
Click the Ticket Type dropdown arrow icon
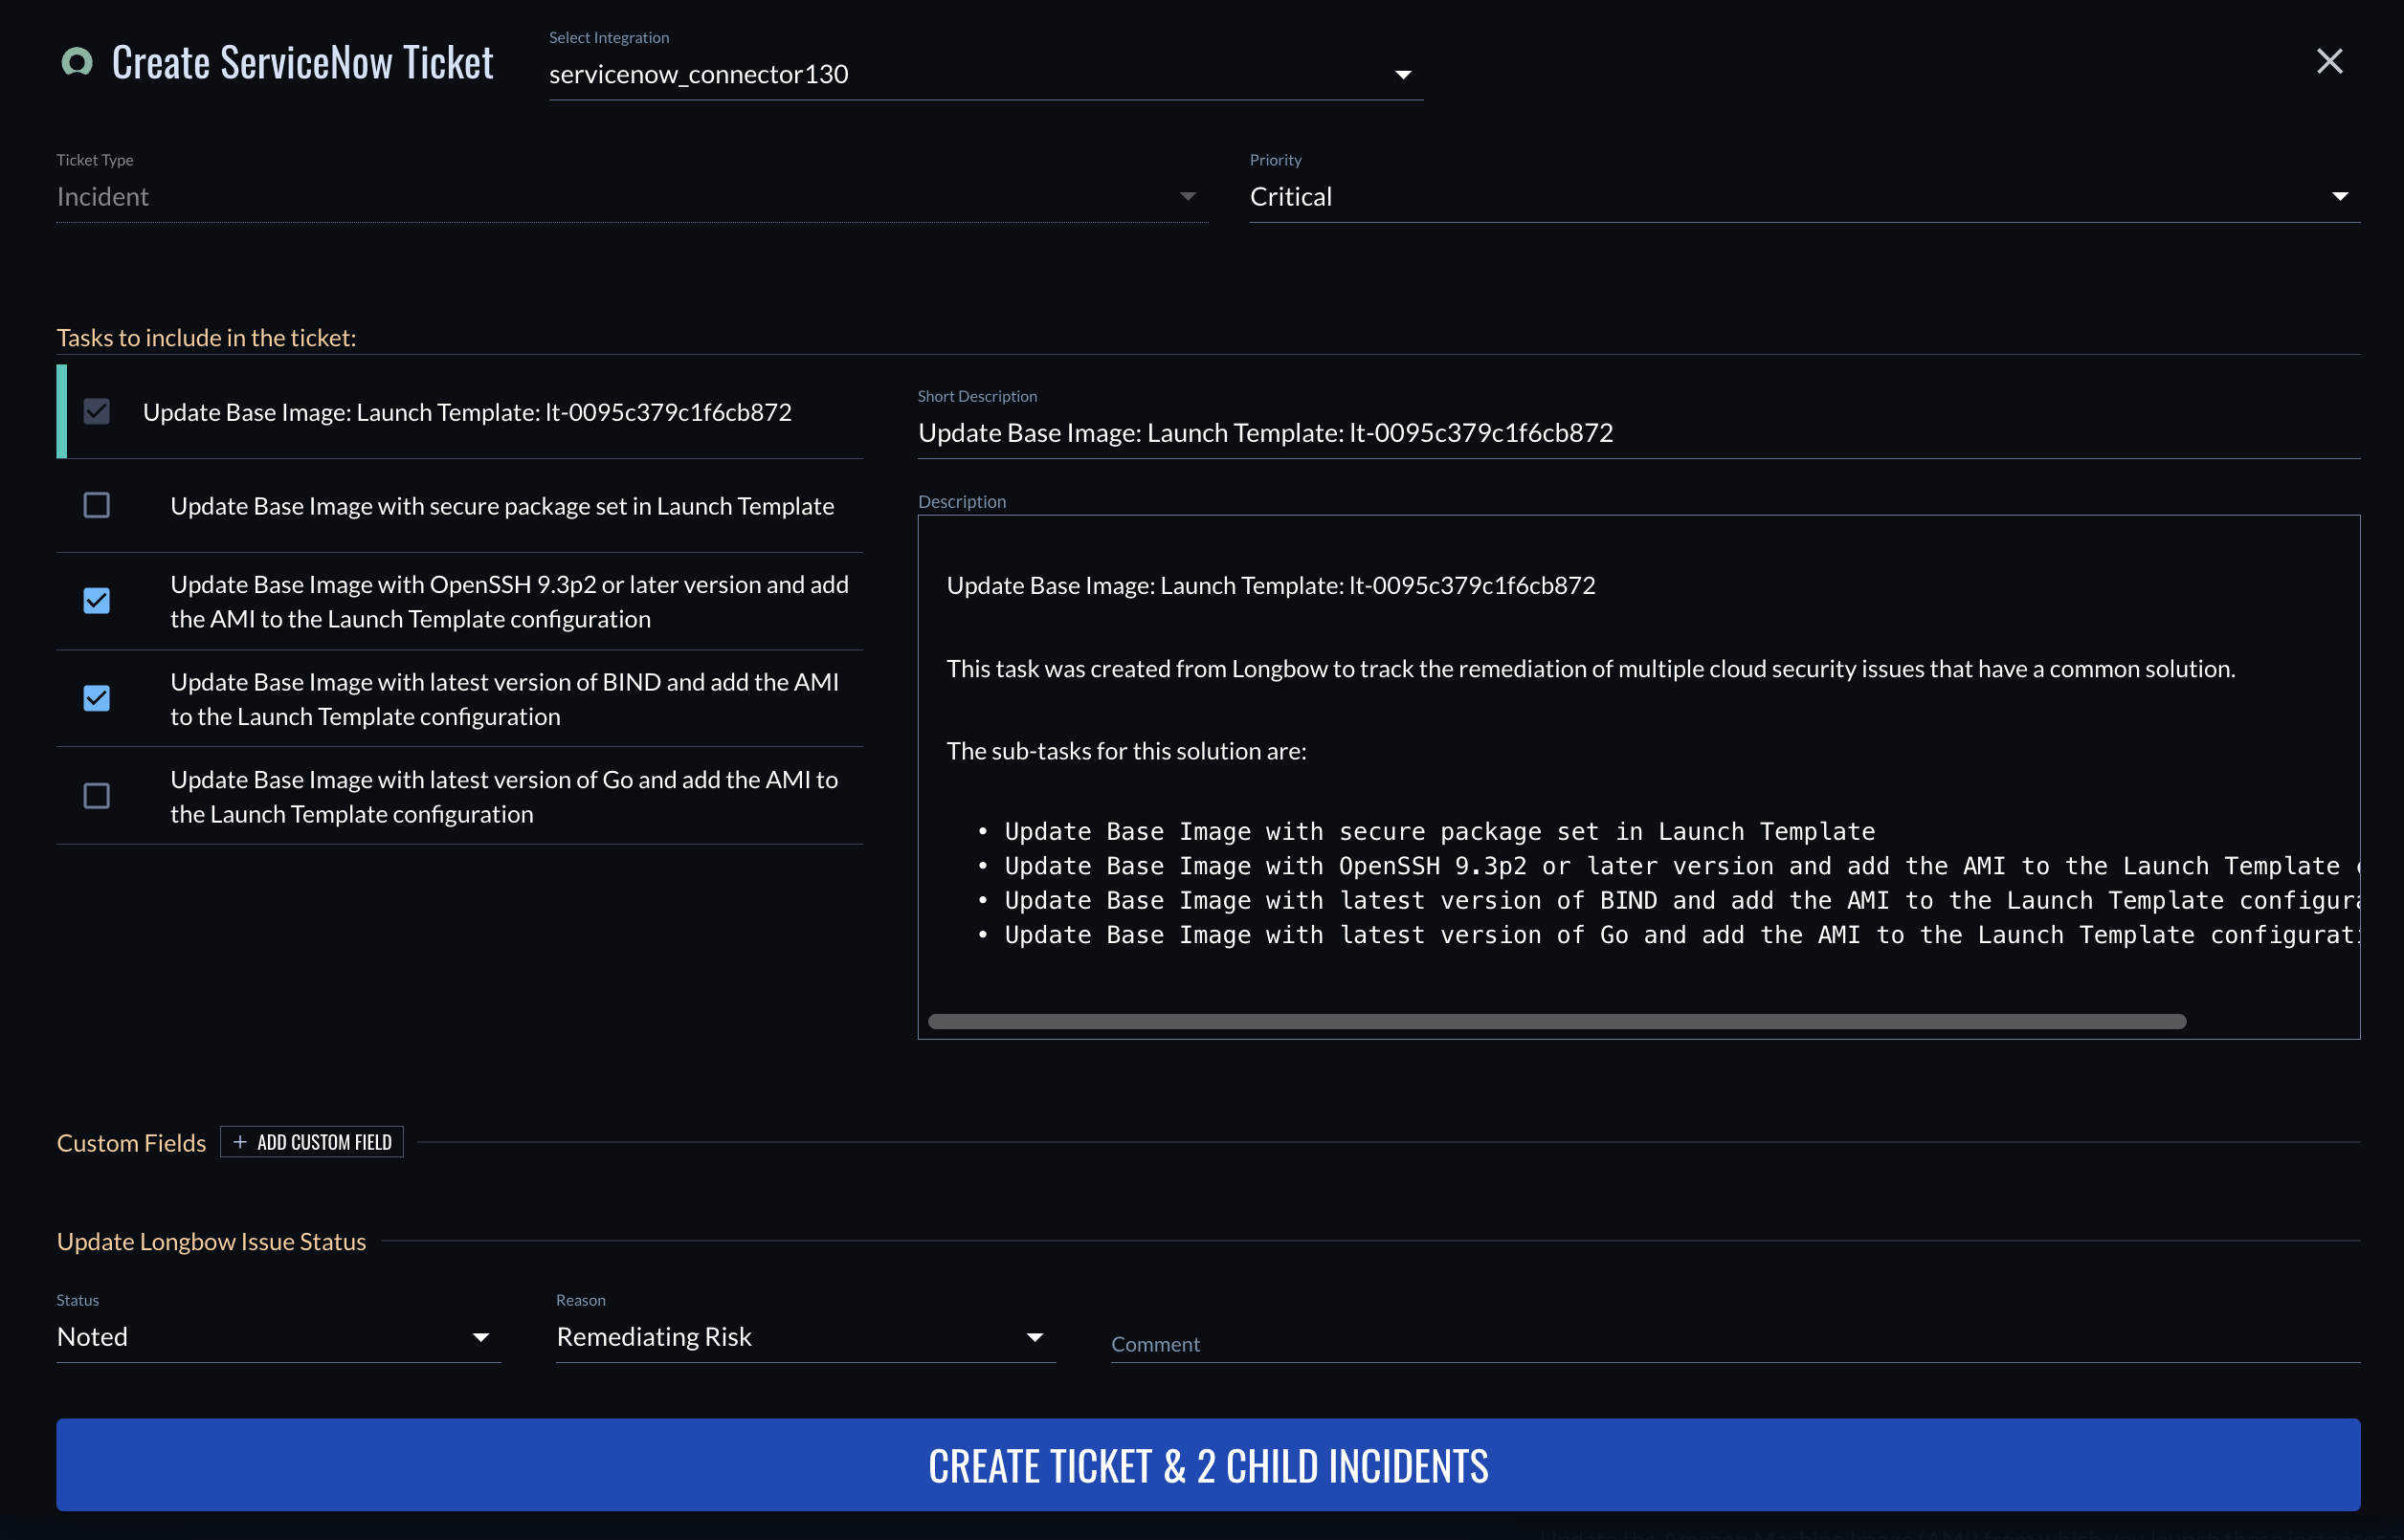click(1187, 197)
